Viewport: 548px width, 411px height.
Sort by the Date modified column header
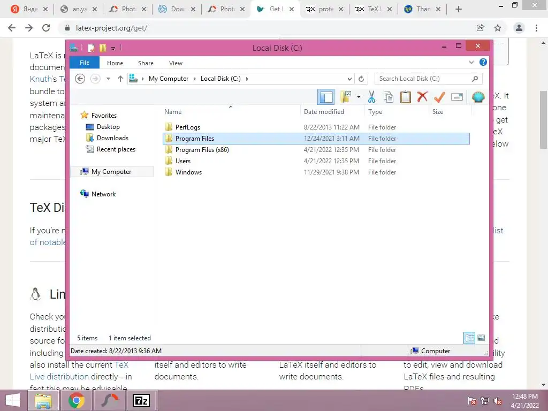tap(332, 111)
